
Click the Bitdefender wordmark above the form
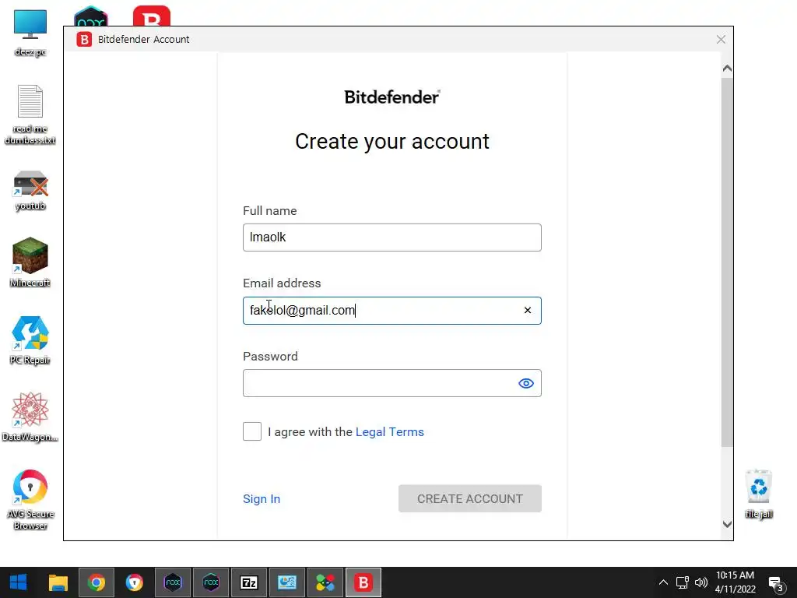tap(392, 97)
